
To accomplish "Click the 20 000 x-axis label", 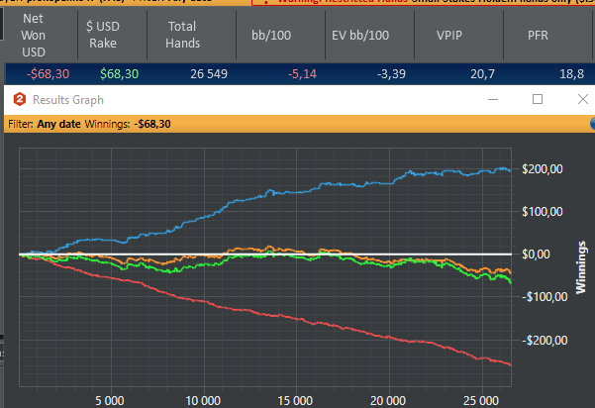I will [388, 401].
